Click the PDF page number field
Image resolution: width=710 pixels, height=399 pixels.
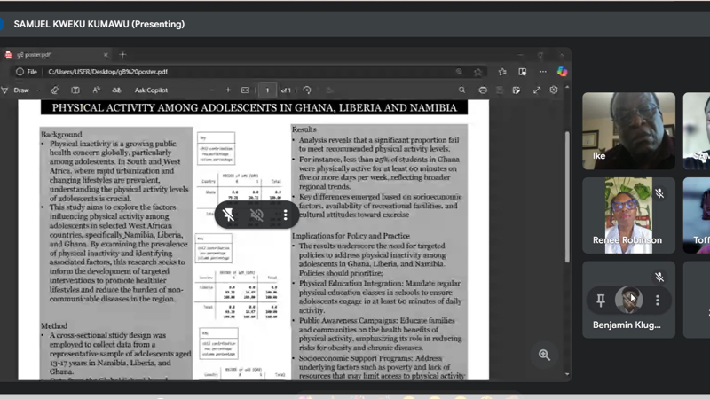tap(266, 90)
